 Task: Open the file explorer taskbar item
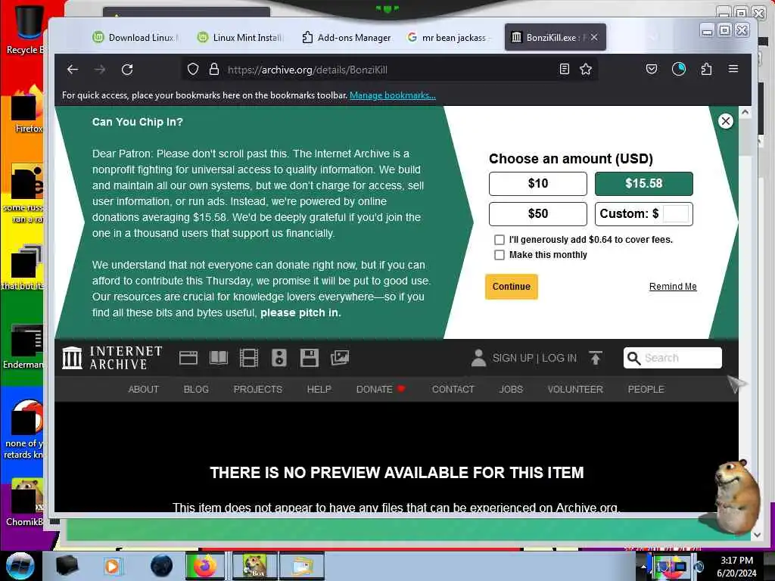(x=301, y=566)
